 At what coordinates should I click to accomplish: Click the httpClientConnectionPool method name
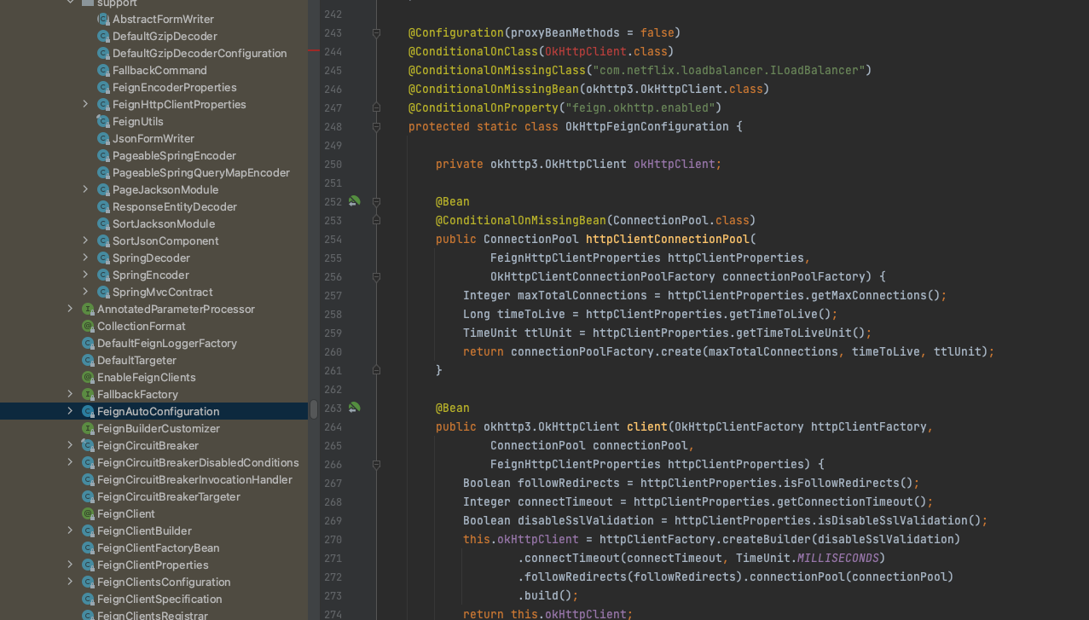point(668,239)
